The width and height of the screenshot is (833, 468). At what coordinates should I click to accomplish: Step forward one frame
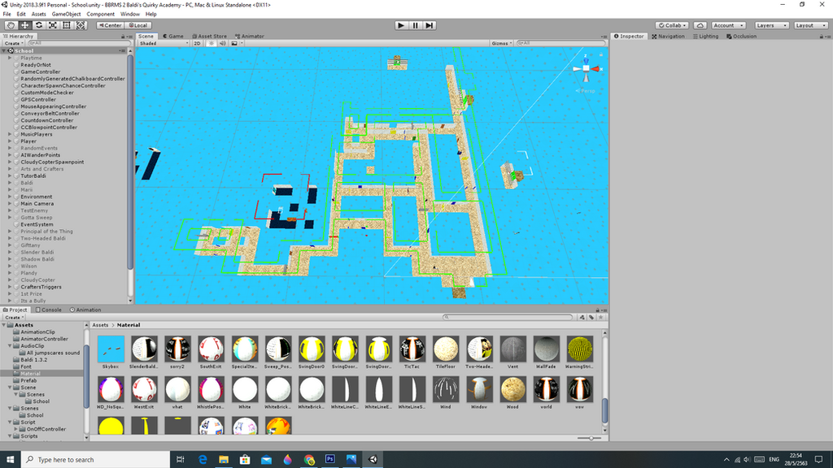(430, 25)
